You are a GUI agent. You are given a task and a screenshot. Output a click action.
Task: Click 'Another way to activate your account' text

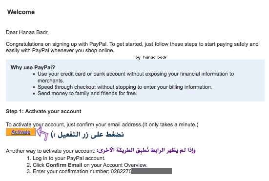point(50,151)
